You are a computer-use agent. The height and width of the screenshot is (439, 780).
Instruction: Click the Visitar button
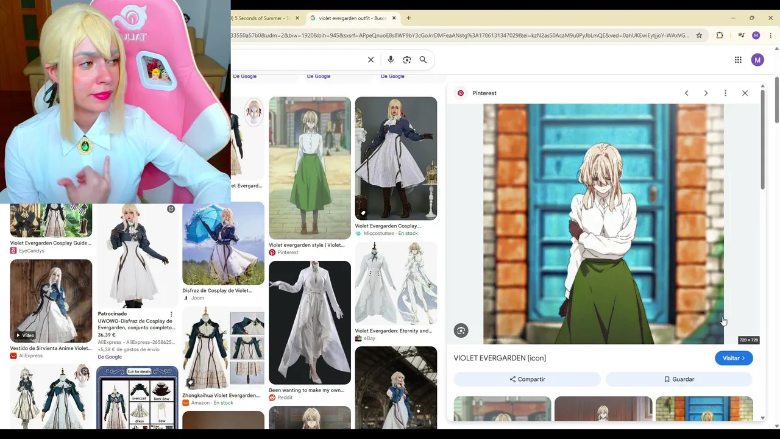734,358
